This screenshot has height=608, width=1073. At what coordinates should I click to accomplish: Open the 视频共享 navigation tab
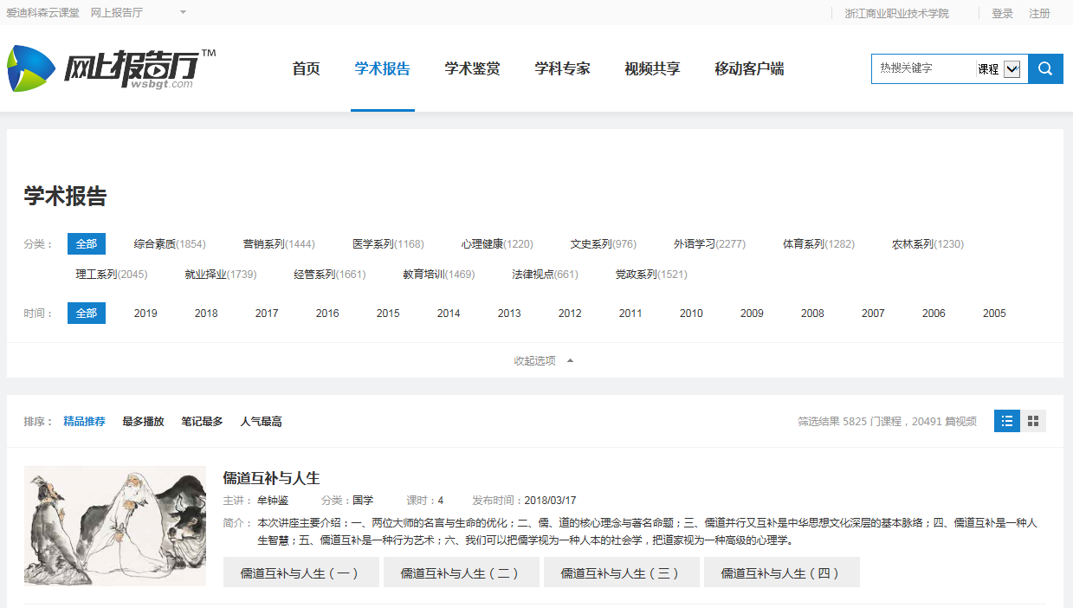click(652, 69)
